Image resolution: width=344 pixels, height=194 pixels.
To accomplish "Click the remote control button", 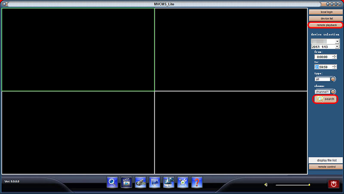I will (326, 167).
